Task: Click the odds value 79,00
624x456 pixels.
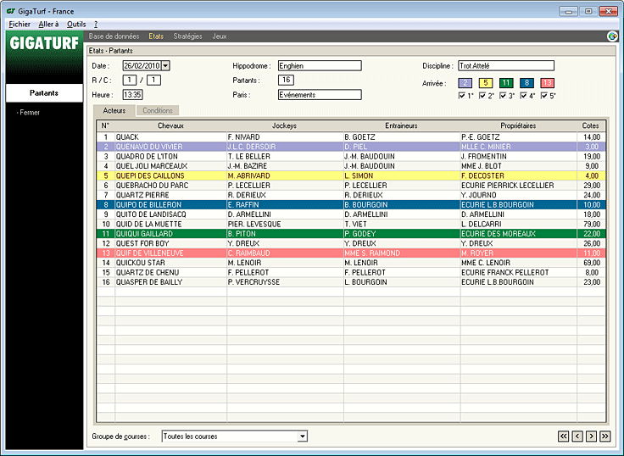Action: point(592,224)
